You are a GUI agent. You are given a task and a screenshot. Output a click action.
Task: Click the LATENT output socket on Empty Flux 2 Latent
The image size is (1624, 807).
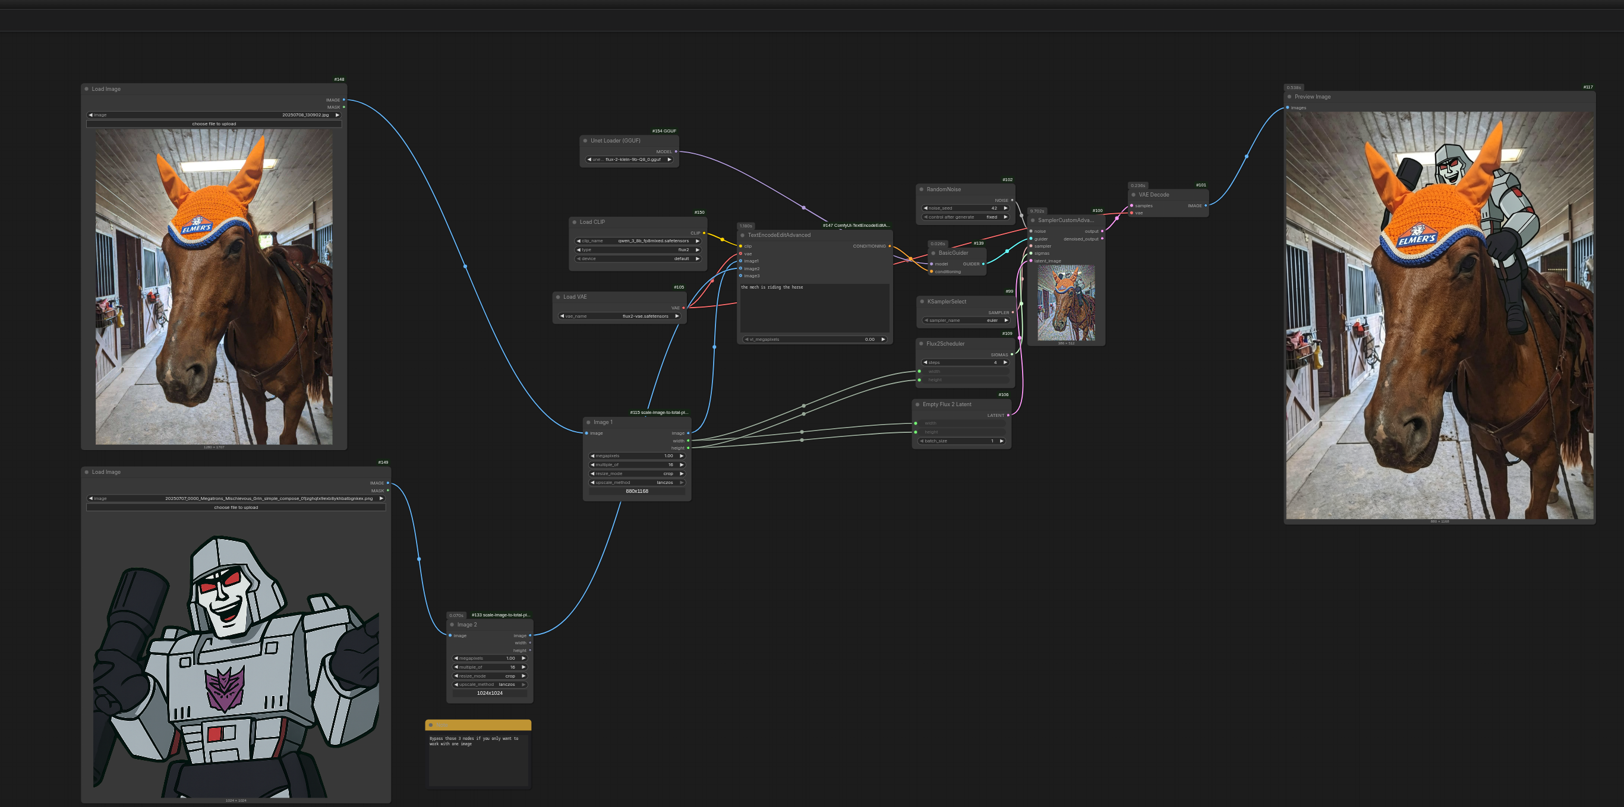pos(1008,415)
